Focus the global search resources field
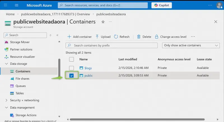Viewport: 224px width, 122px height. coord(103,5)
